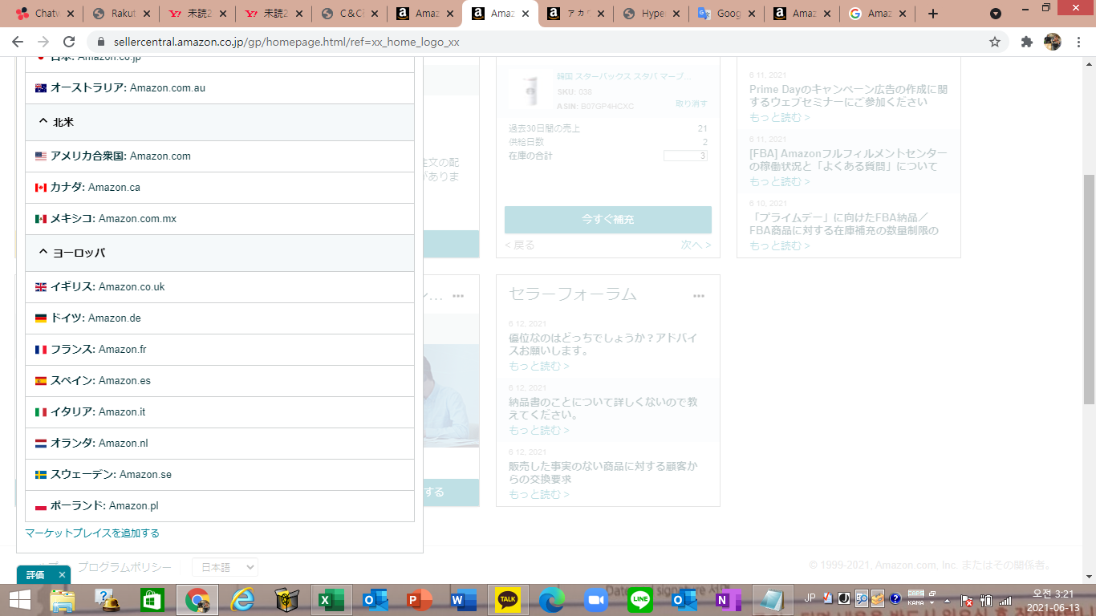Launch Word from the taskbar
Viewport: 1096px width, 616px height.
click(x=463, y=600)
